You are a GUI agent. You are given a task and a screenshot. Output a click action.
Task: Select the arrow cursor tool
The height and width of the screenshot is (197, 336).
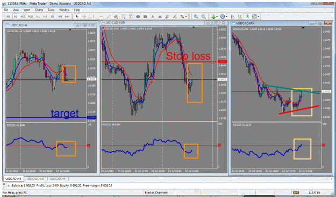[77, 17]
